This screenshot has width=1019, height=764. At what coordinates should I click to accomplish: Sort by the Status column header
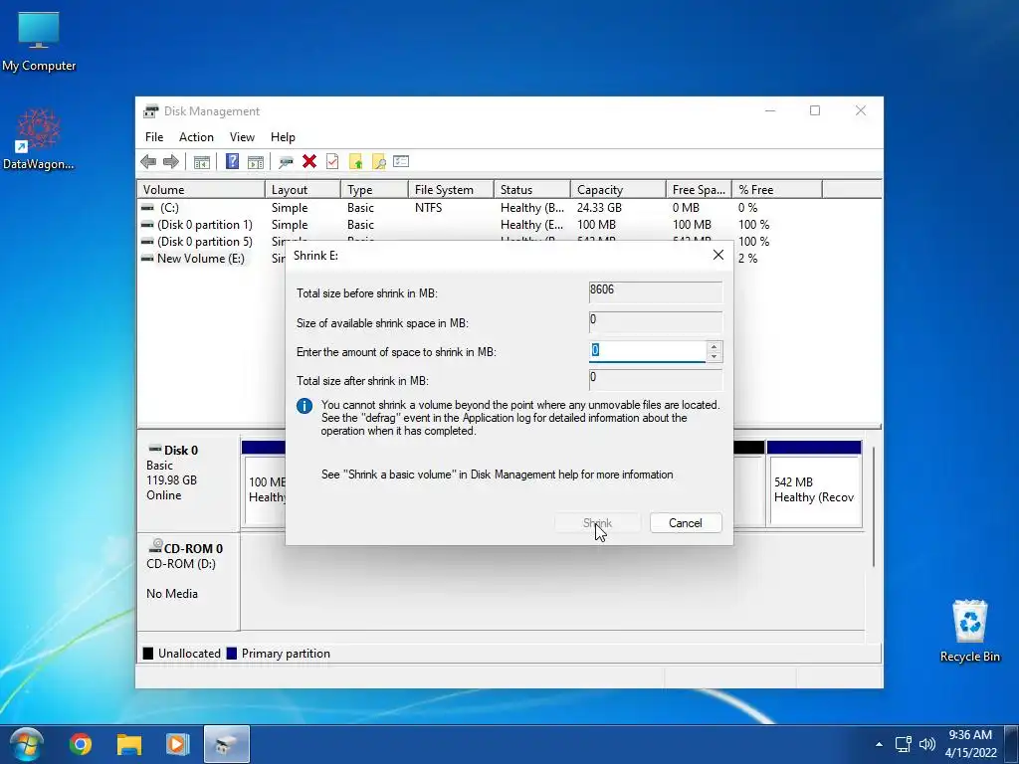coord(532,190)
